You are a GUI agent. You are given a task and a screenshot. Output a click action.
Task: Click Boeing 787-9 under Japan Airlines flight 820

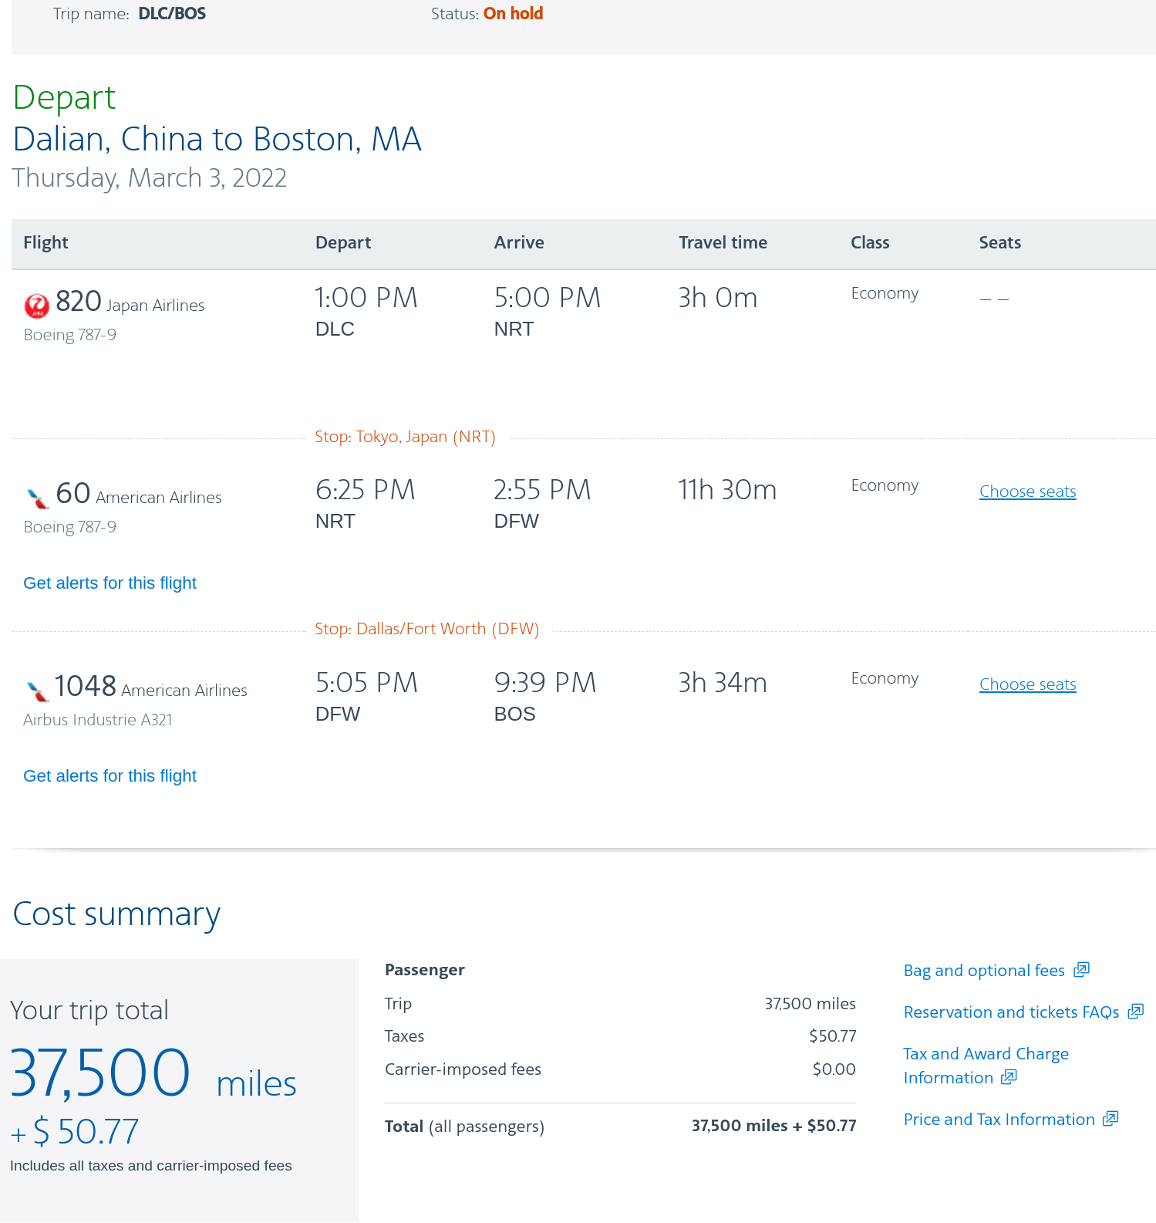click(69, 335)
